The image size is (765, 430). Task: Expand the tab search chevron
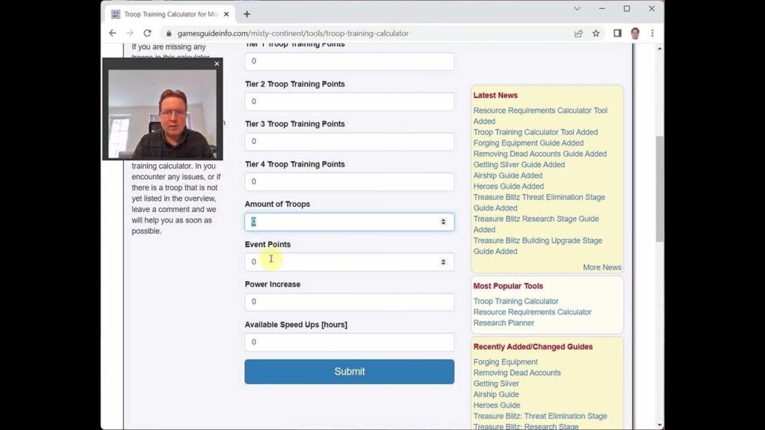[x=577, y=9]
